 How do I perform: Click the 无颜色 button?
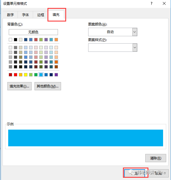[33, 32]
